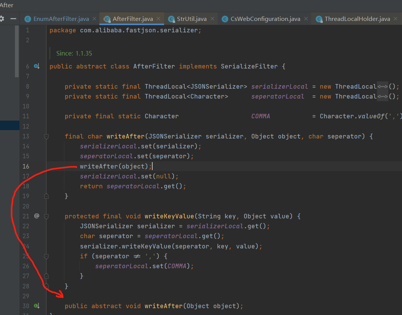The height and width of the screenshot is (315, 402).
Task: Expand the folded diamond operator on line 8
Action: point(383,87)
